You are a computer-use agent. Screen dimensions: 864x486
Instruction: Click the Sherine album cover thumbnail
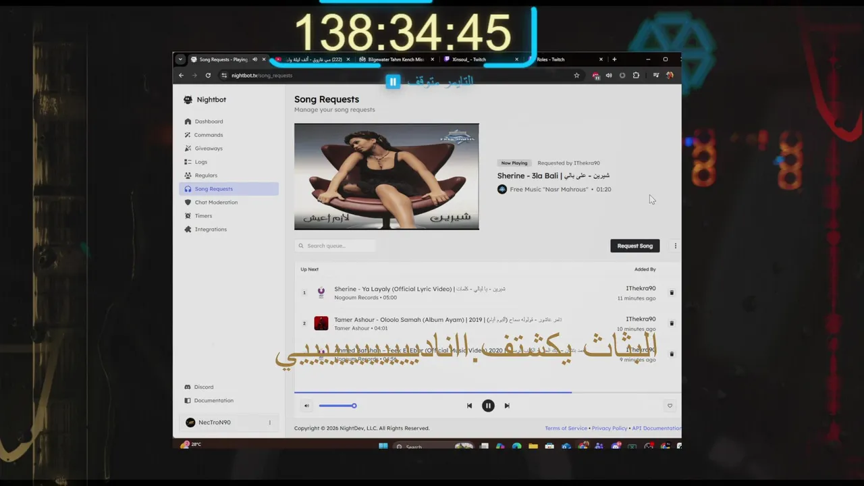[x=387, y=177]
